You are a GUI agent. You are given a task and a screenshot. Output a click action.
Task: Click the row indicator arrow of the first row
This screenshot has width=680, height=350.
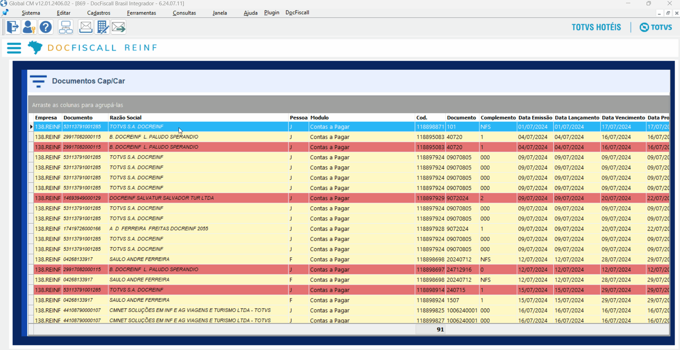[31, 127]
